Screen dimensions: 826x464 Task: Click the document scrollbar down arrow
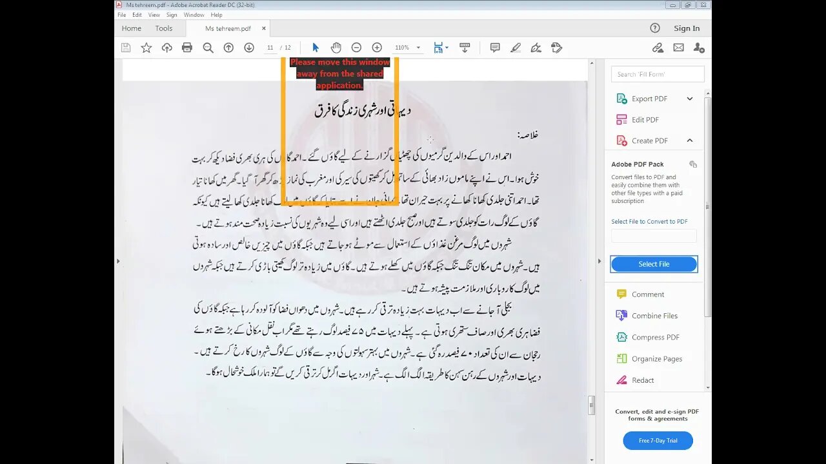592,460
